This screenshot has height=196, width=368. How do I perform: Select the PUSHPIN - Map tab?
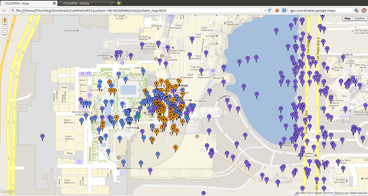click(x=28, y=3)
